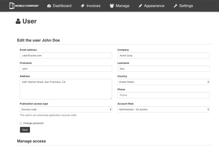Click the Appearance pencil icon
Screen dimensions: 219x146
pos(141,6)
